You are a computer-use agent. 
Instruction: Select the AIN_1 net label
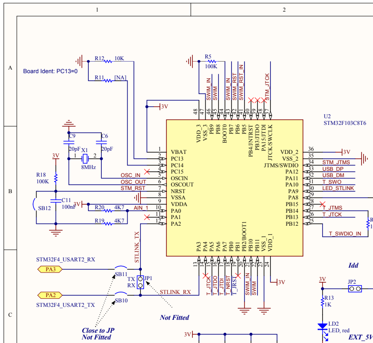141,208
